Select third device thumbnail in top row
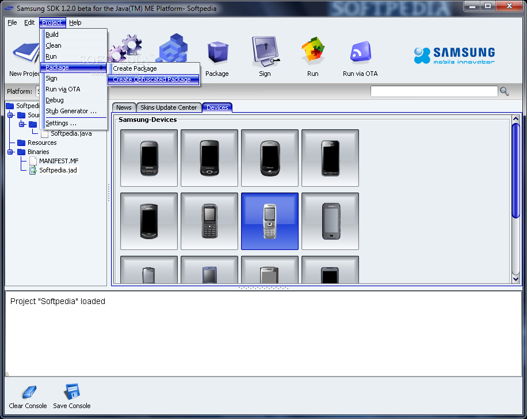This screenshot has width=527, height=419. coord(270,158)
